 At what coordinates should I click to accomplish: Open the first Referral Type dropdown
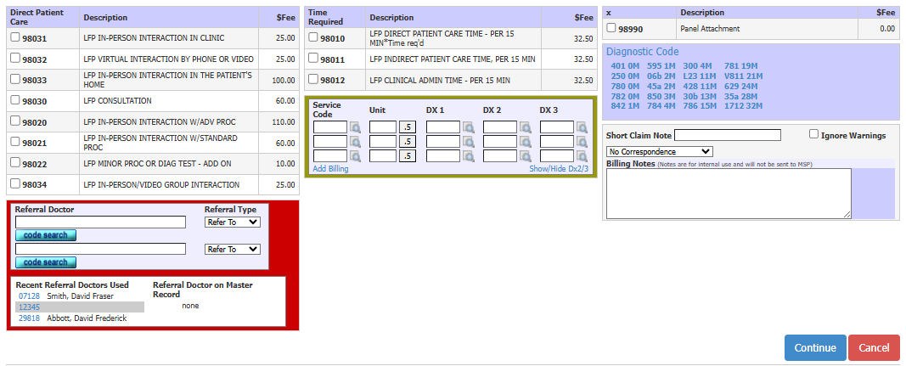(233, 222)
